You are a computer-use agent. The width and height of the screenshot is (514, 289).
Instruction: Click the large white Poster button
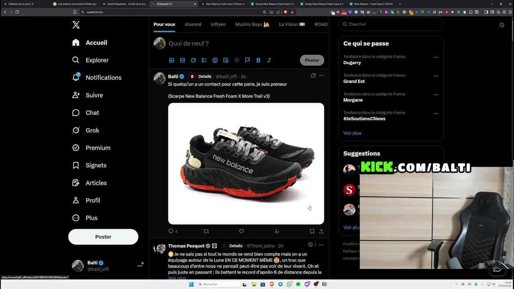103,237
